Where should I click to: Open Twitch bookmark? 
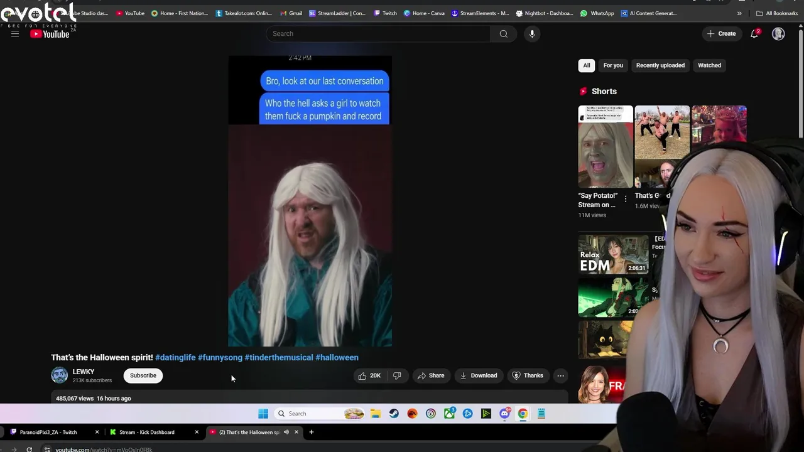click(385, 13)
